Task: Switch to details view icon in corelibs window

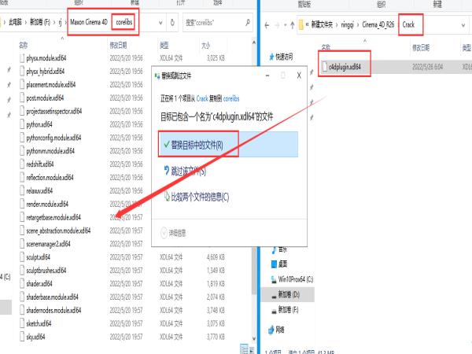Action: [244, 349]
